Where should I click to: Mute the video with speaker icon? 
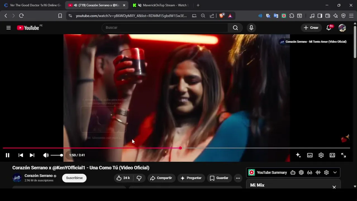point(46,155)
